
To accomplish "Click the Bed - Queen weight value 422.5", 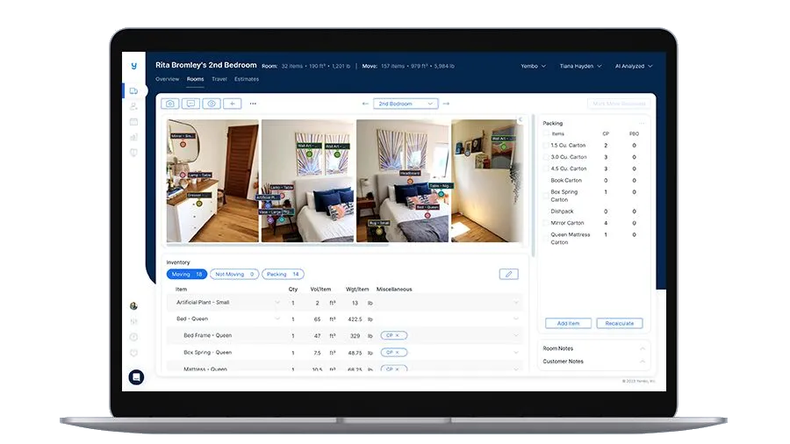I will [355, 319].
